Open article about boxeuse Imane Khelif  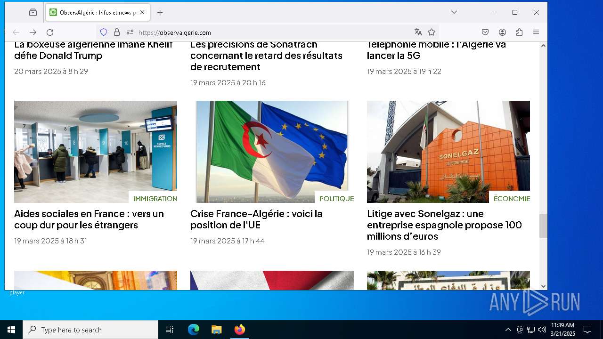point(93,50)
